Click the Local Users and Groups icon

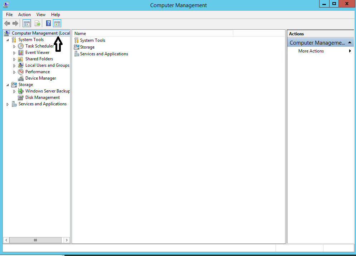(x=21, y=65)
